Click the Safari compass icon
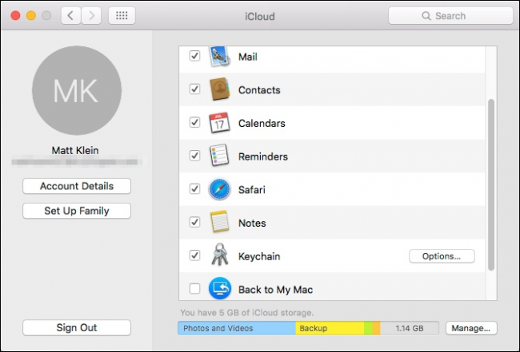 (219, 189)
